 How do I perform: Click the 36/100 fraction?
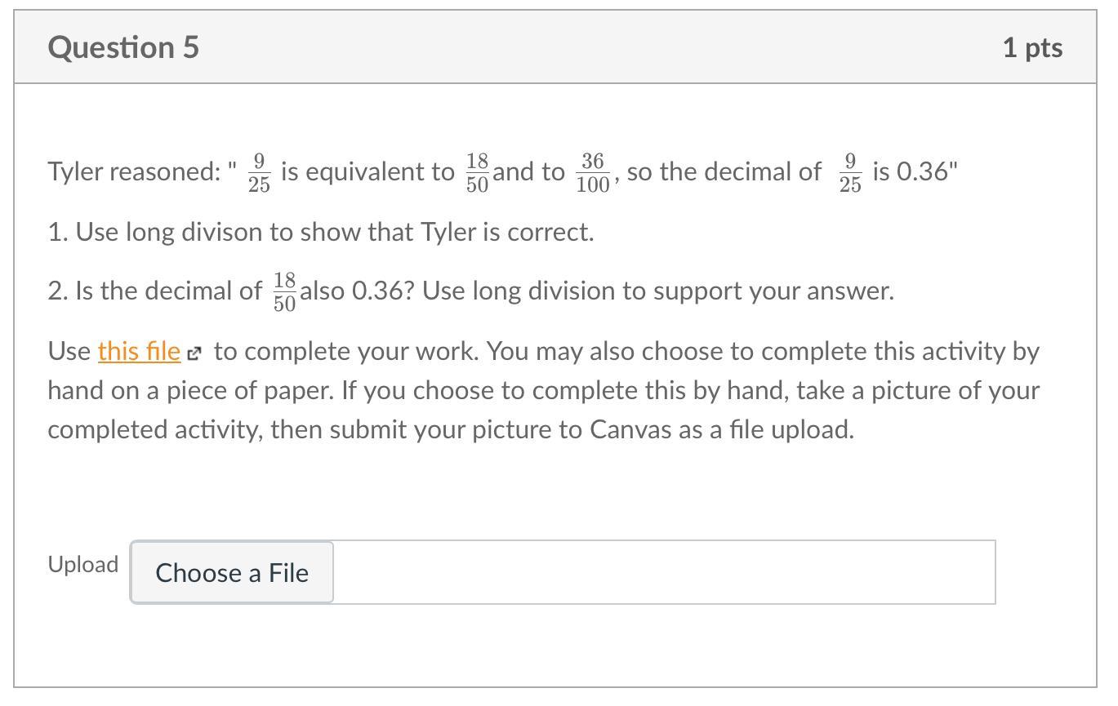point(592,172)
